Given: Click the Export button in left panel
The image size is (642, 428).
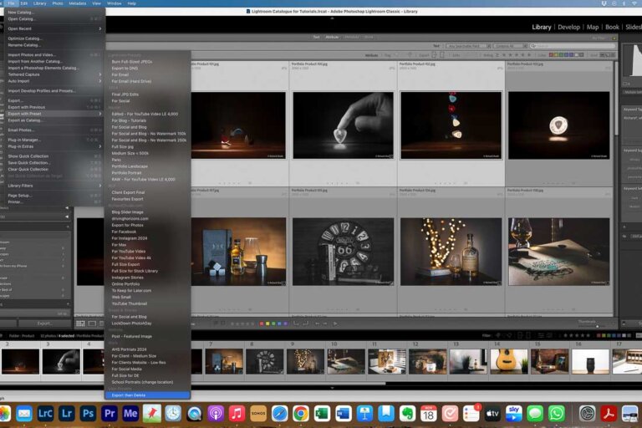Looking at the screenshot, I should coord(44,324).
